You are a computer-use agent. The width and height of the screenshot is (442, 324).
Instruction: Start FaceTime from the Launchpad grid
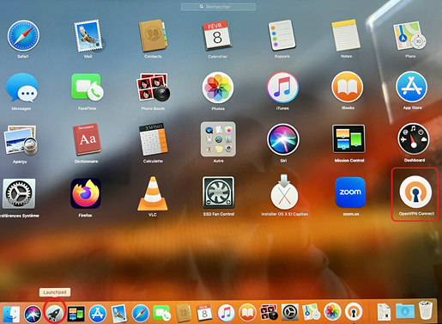point(88,87)
